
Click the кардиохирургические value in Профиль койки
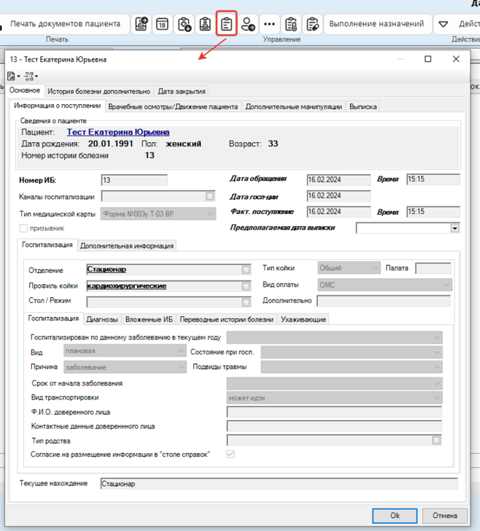point(127,286)
